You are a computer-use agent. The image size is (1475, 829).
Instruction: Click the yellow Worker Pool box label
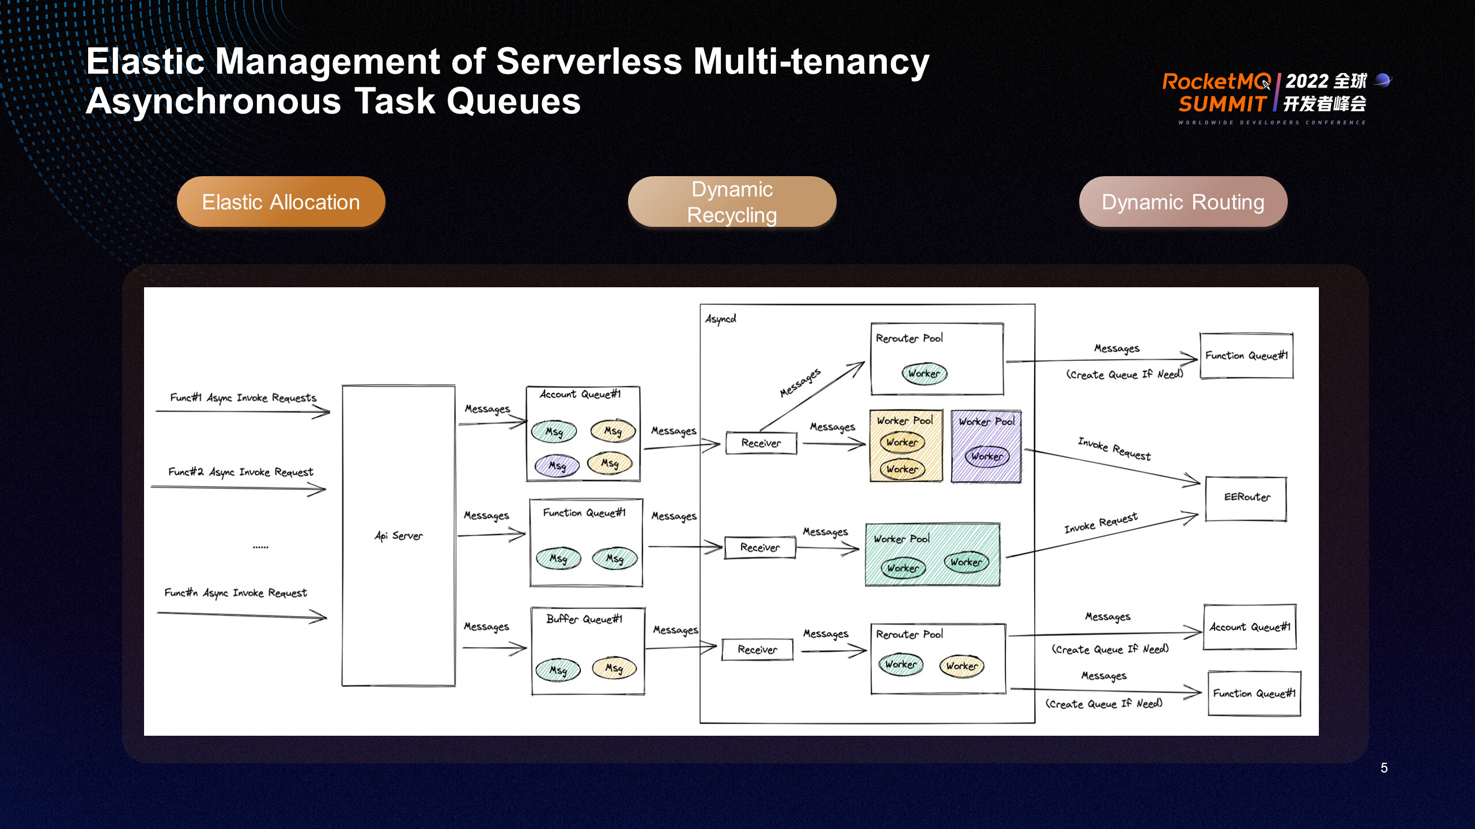tap(905, 421)
